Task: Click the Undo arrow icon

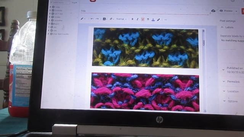Action: (x=92, y=19)
